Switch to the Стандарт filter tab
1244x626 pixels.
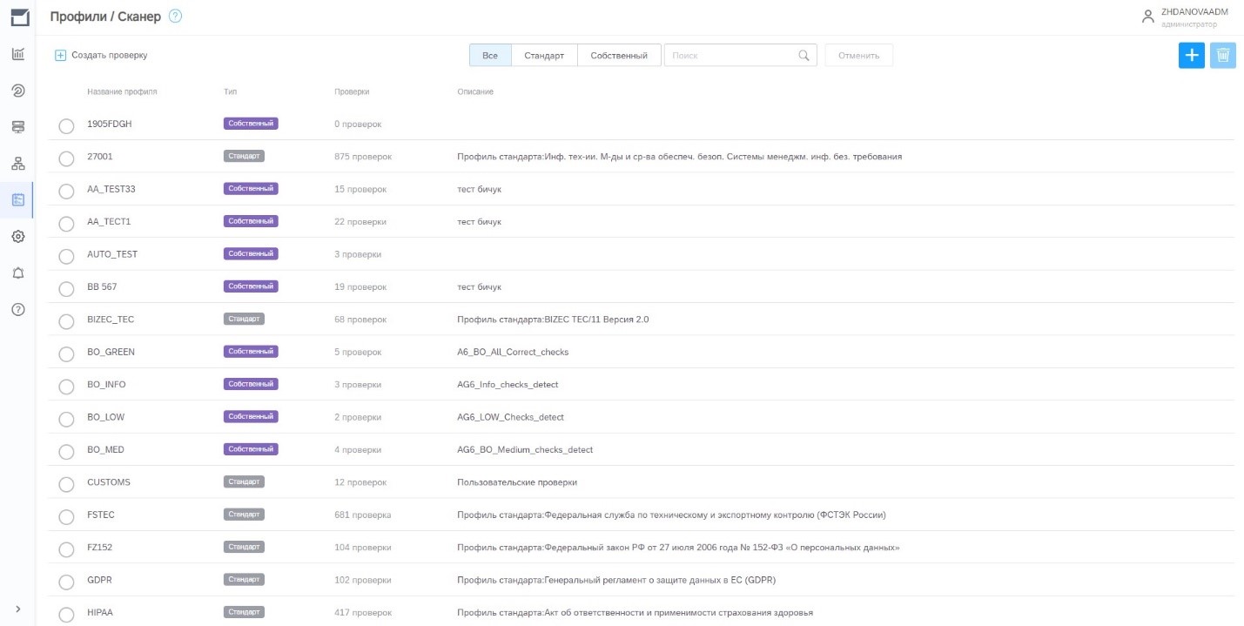tap(544, 56)
